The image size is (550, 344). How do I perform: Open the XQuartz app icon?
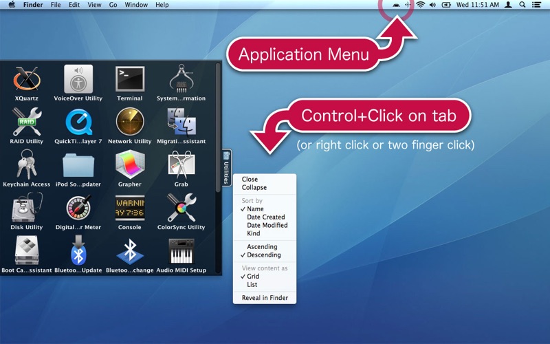tap(27, 78)
